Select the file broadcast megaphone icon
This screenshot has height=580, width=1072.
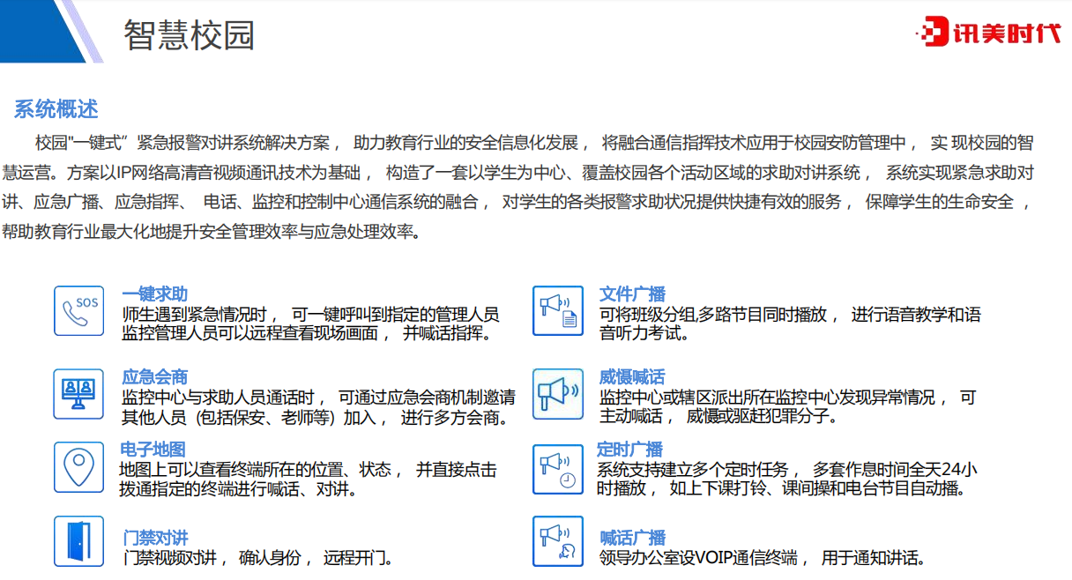[x=557, y=310]
